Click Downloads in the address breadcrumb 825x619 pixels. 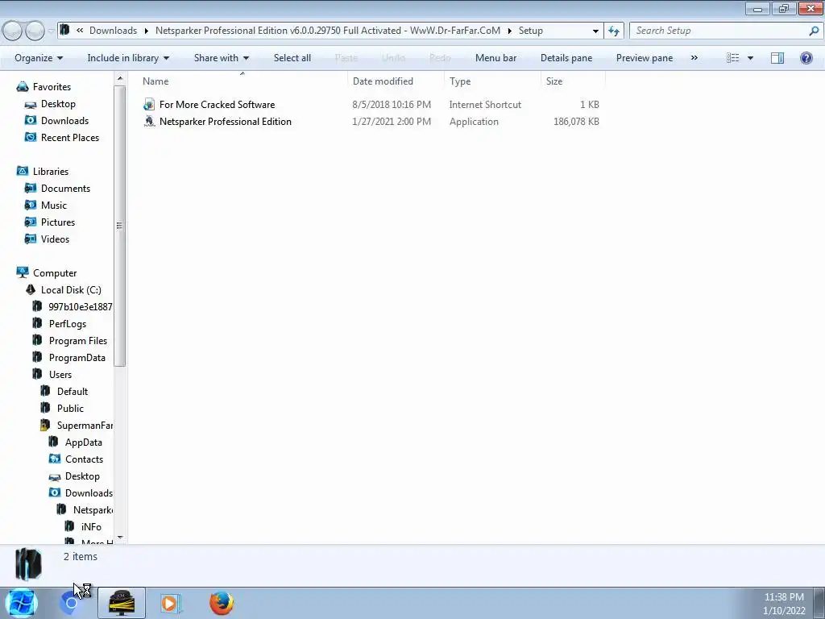point(113,31)
